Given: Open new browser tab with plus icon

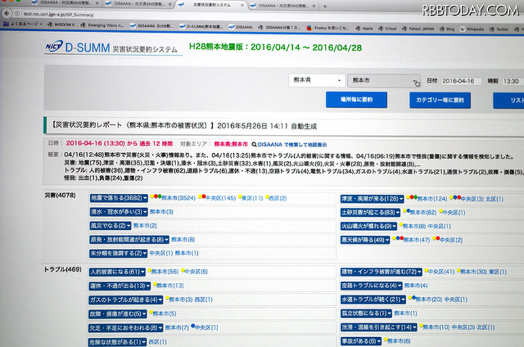Looking at the screenshot, I should (326, 6).
